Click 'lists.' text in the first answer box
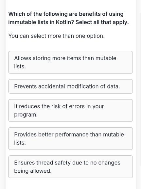Viewport: 141px width, 189px height. pos(20,66)
